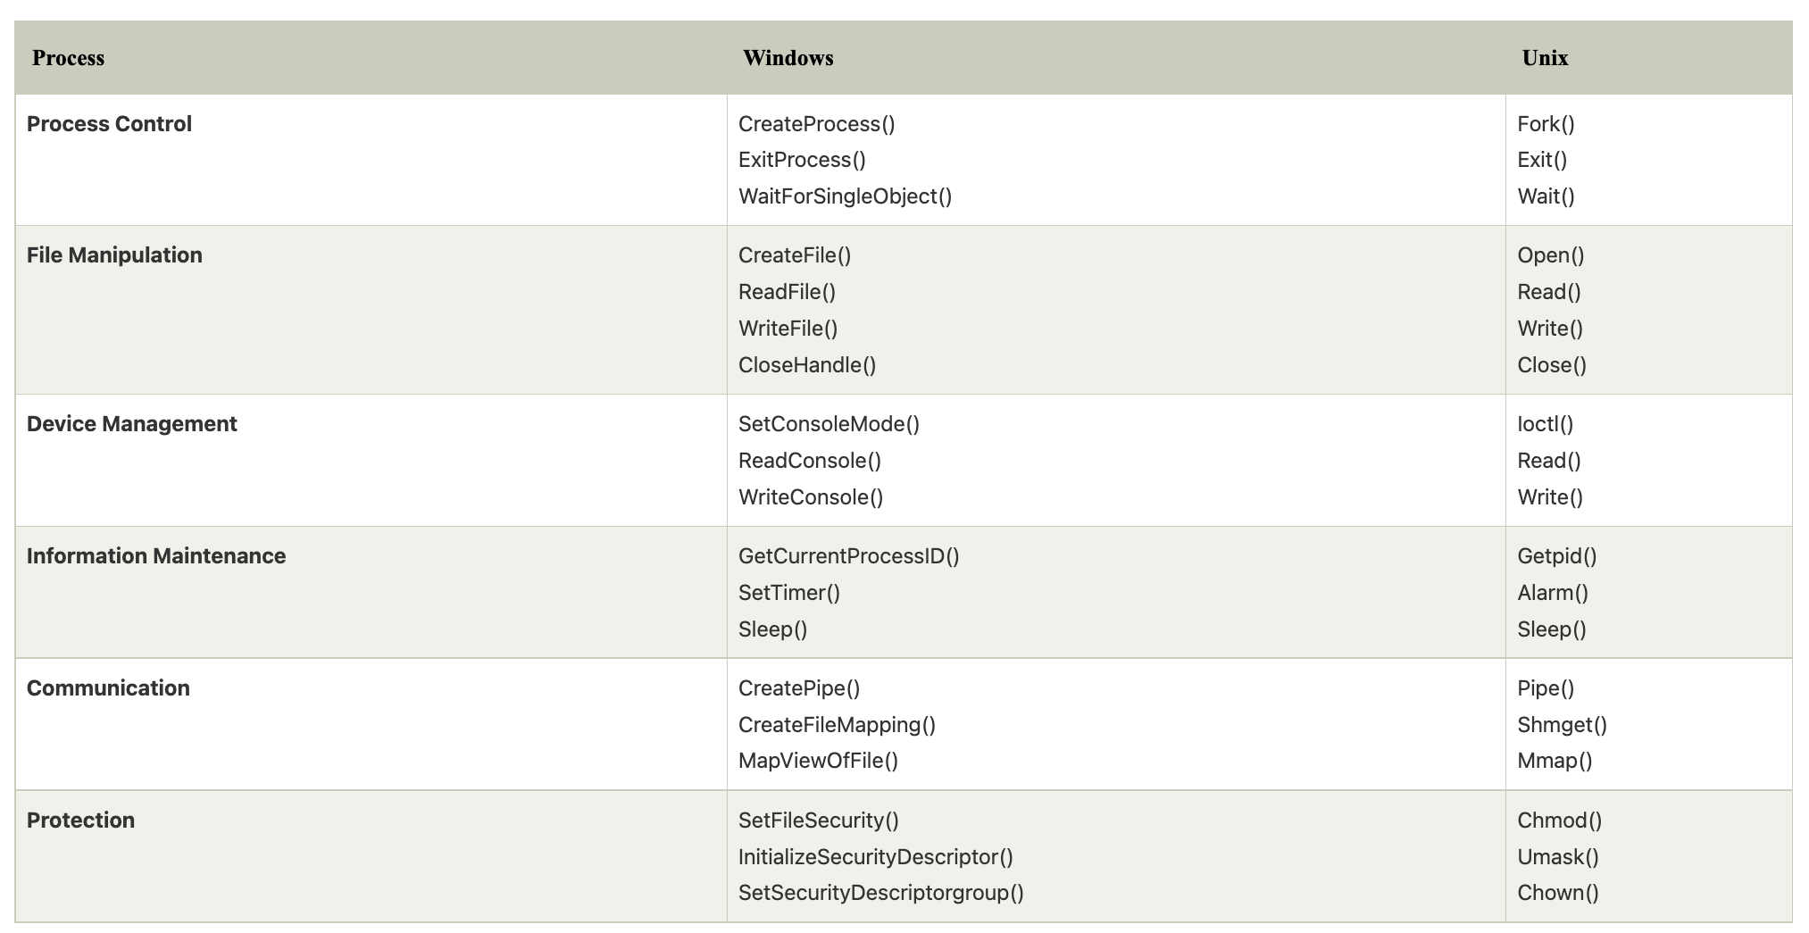Click Write() in Device Management row

tap(1550, 497)
